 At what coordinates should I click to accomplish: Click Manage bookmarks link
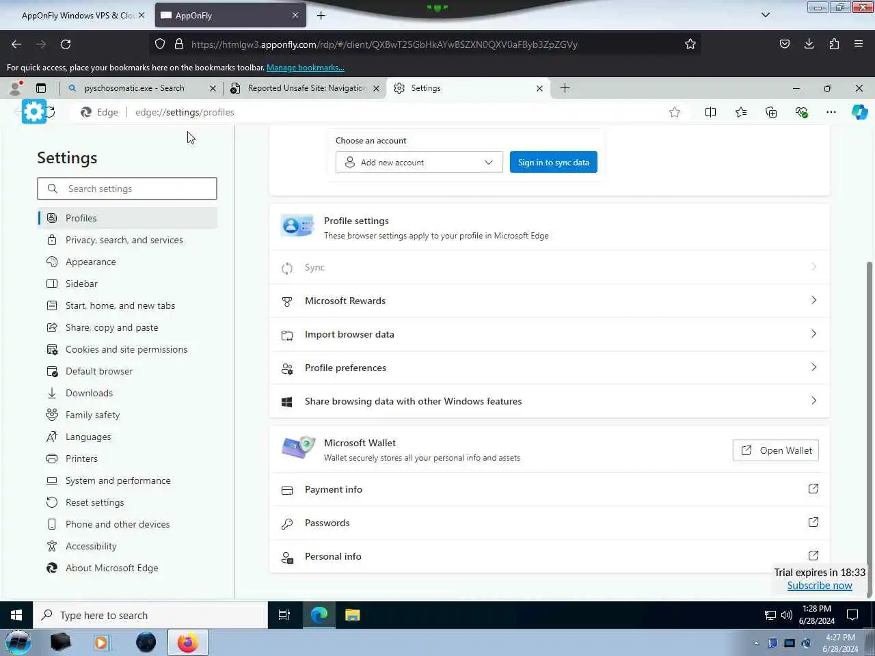click(306, 68)
